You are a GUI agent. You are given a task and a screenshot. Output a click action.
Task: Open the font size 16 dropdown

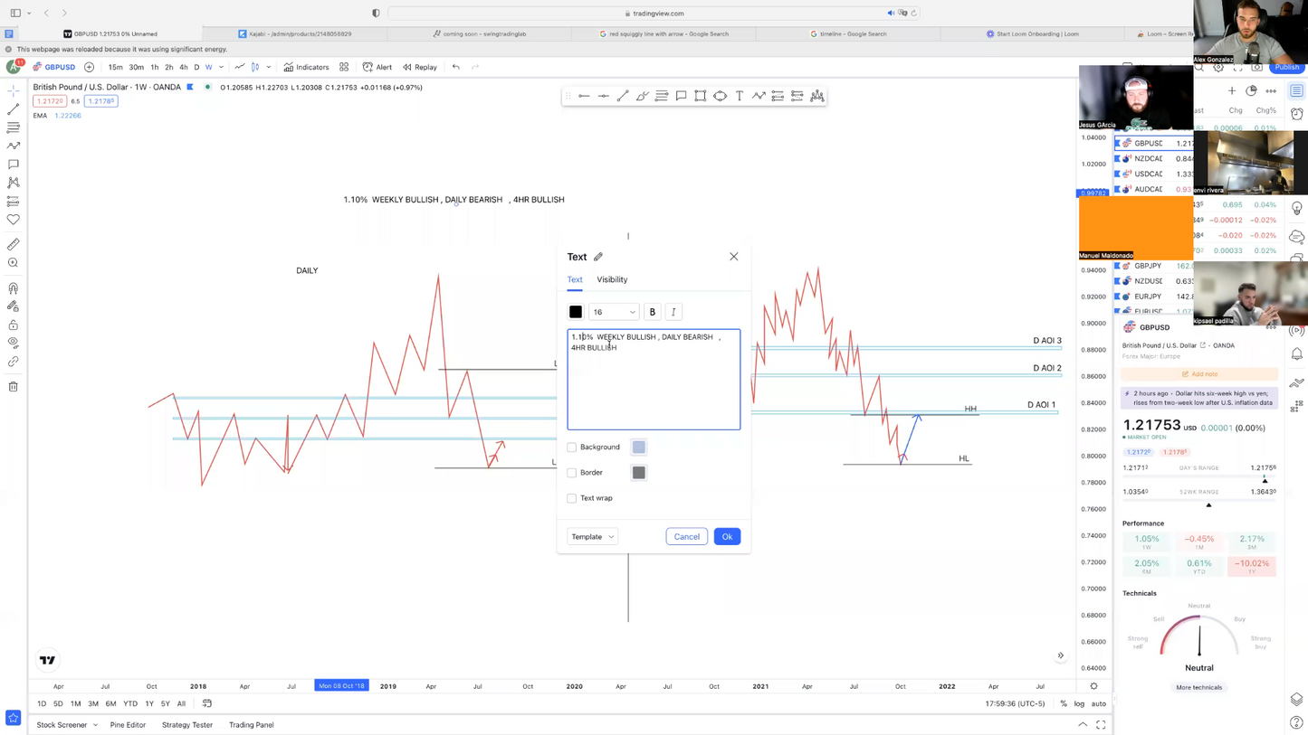coord(614,312)
